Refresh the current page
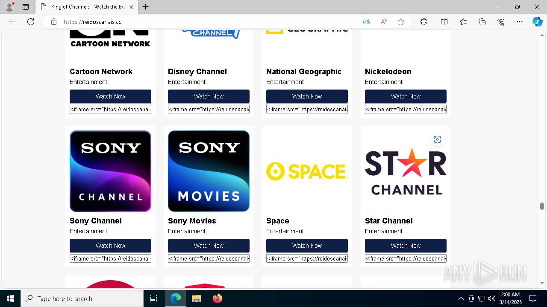This screenshot has width=547, height=307. pyautogui.click(x=31, y=22)
